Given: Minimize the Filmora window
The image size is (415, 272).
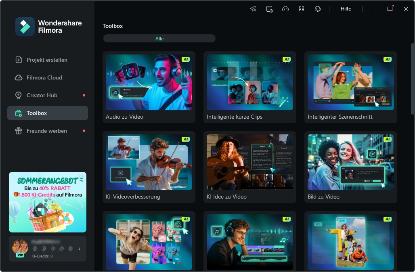Looking at the screenshot, I should [374, 9].
